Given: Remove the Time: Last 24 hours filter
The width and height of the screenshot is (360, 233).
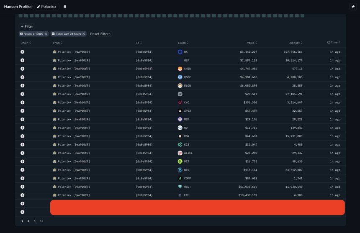Looking at the screenshot, I should pyautogui.click(x=84, y=34).
